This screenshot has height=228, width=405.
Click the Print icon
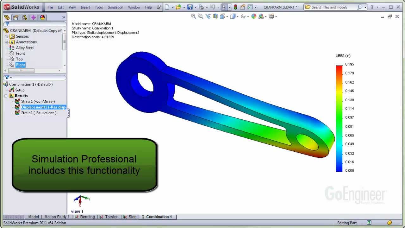click(x=201, y=7)
